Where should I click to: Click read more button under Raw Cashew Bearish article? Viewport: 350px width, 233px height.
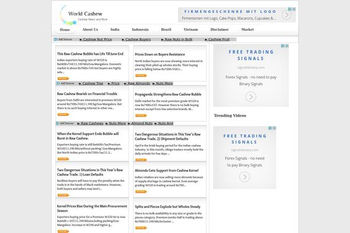(x=63, y=115)
